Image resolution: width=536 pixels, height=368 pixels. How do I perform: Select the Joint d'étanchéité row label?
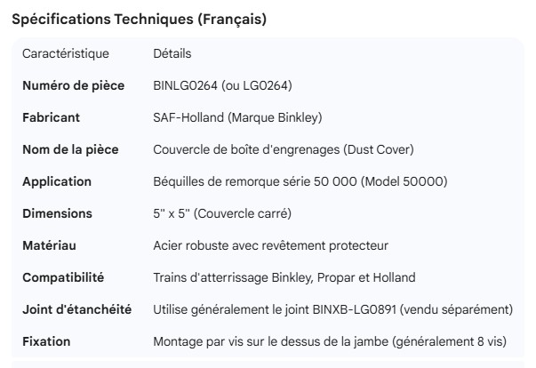[77, 309]
